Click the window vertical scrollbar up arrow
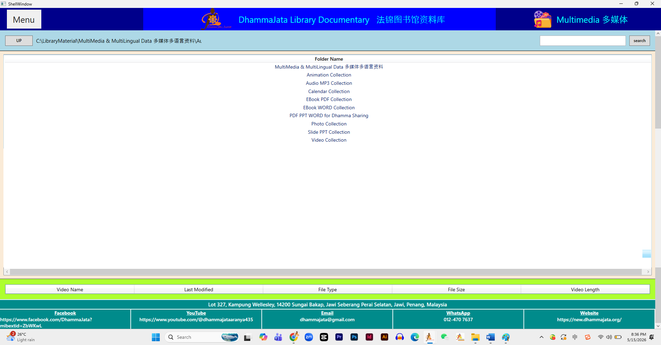The image size is (661, 345). point(658,33)
